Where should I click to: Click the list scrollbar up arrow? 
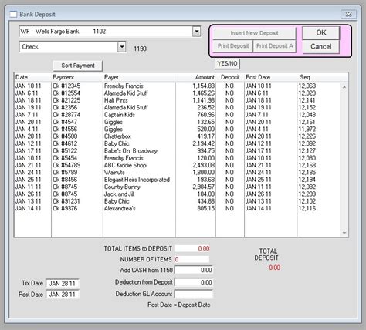(344, 87)
